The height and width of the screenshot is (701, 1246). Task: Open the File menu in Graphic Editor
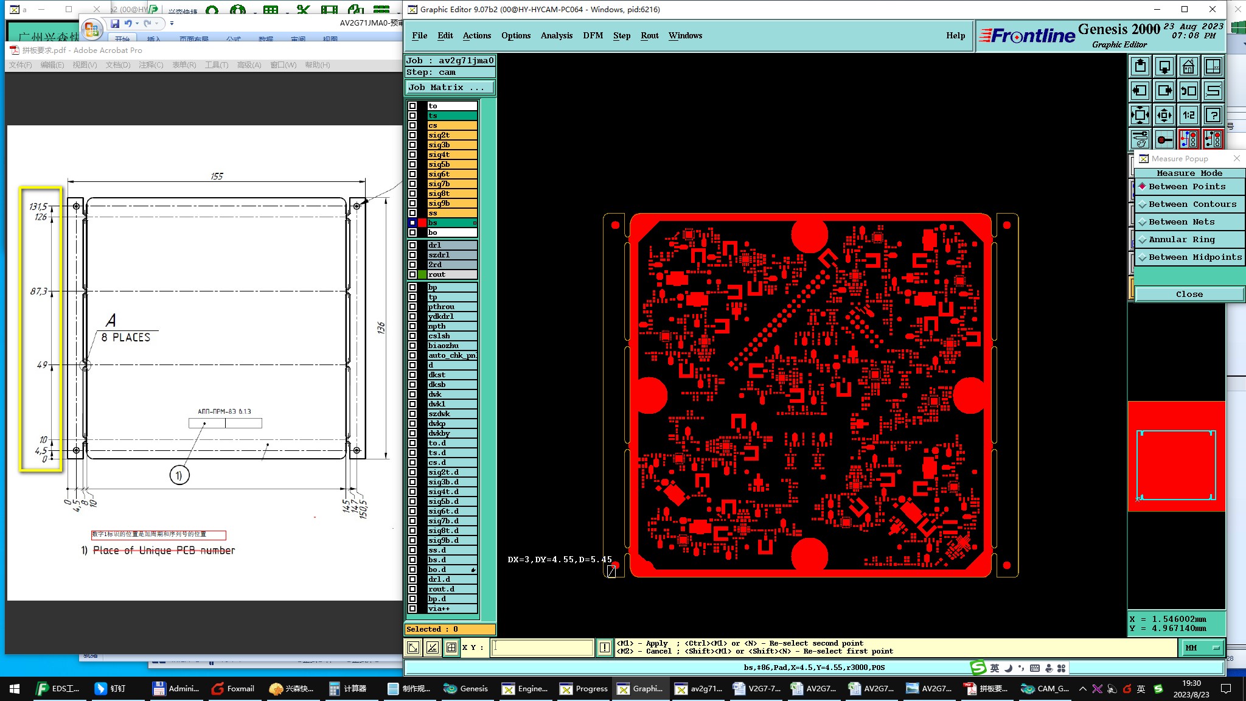point(419,36)
